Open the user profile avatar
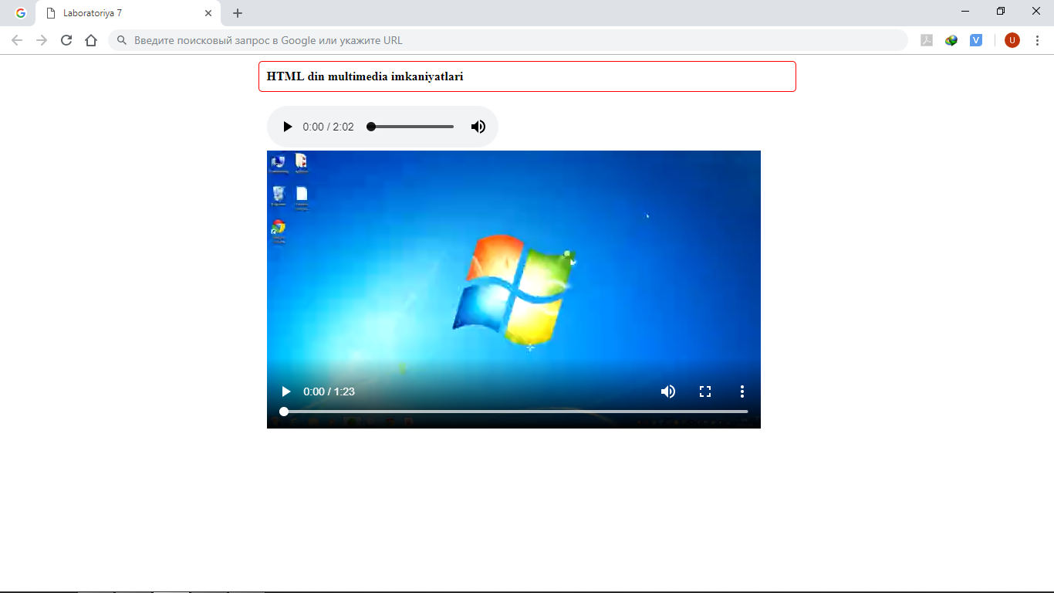The height and width of the screenshot is (593, 1054). coord(1012,40)
